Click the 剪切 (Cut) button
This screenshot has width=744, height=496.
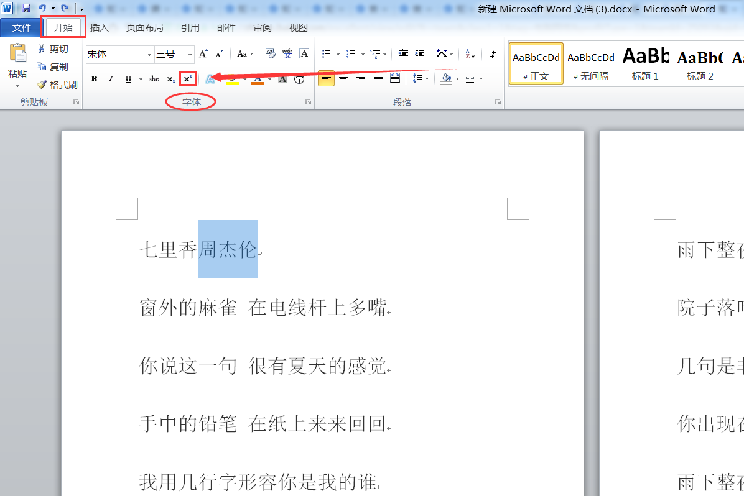click(x=53, y=49)
